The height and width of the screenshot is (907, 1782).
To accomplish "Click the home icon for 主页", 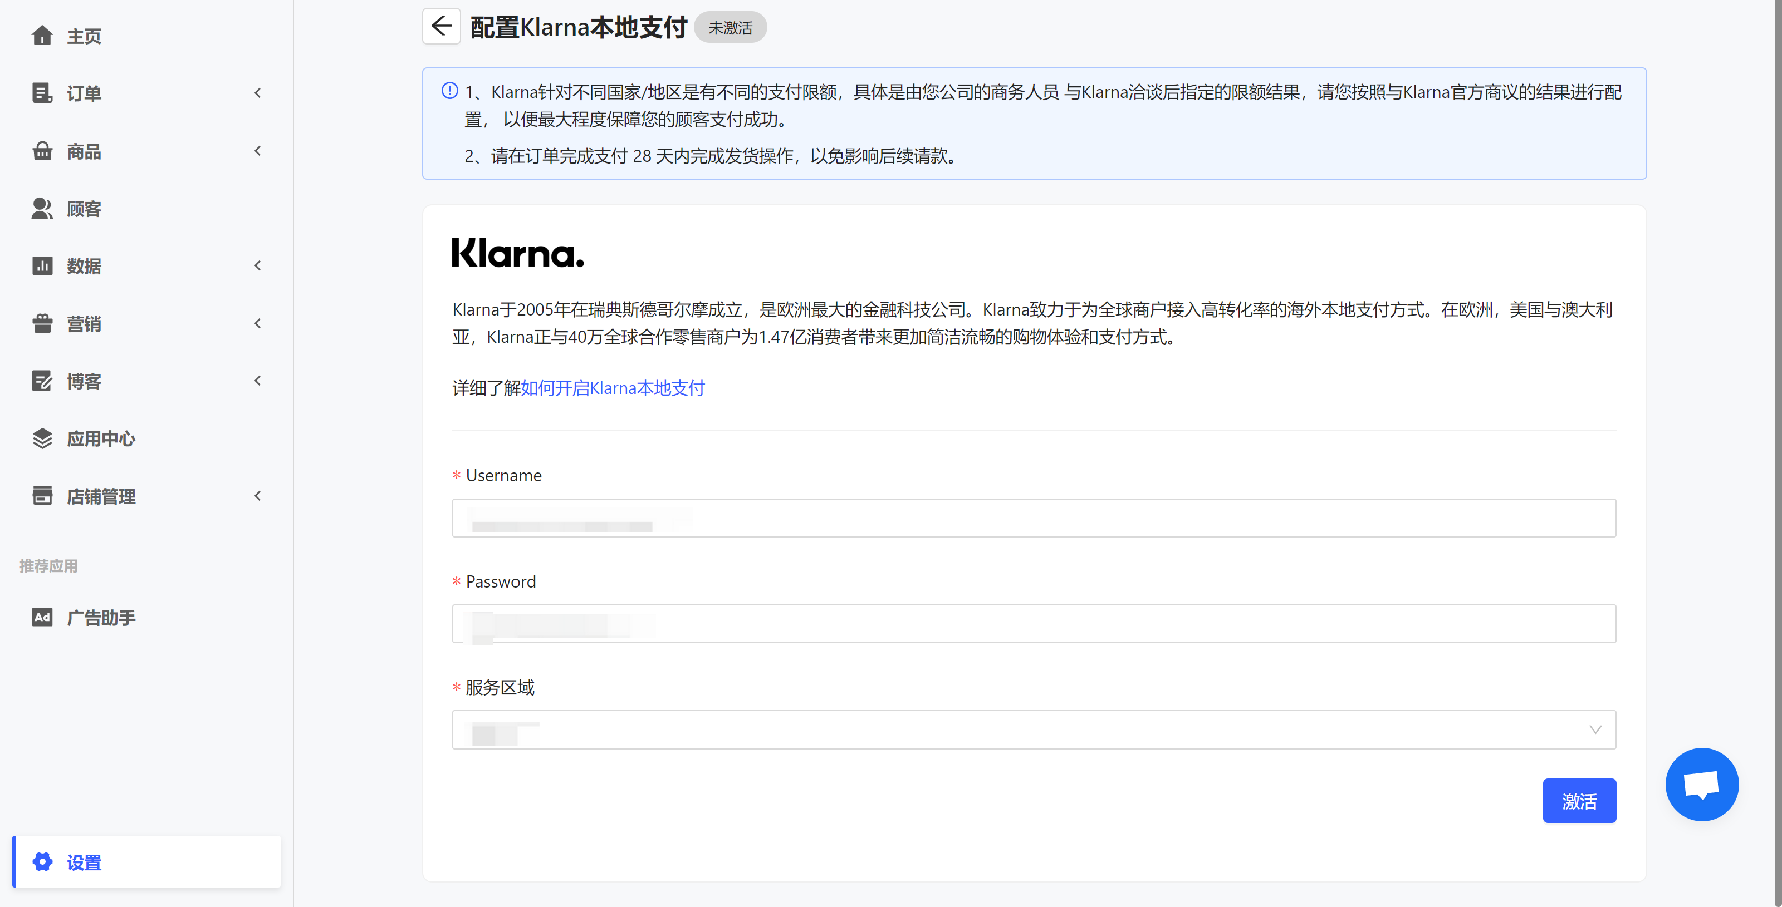I will tap(42, 35).
